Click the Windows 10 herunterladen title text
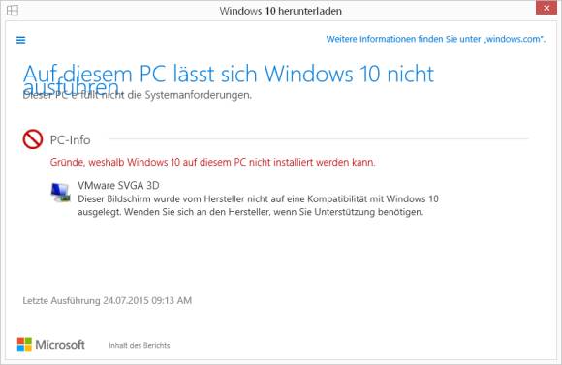The height and width of the screenshot is (365, 562). click(x=281, y=11)
